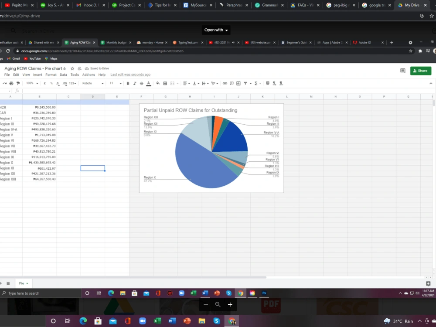Screen dimensions: 436x327
Task: Open the vertical align dropdown
Action: point(195,83)
